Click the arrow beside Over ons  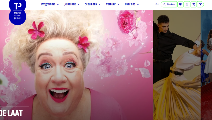tap(138, 4)
